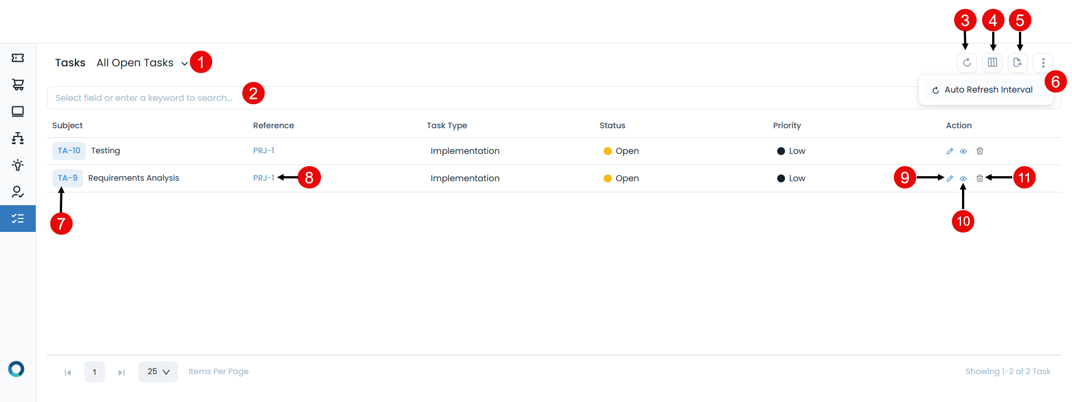
Task: View the Testing task with the eye icon
Action: coord(963,151)
